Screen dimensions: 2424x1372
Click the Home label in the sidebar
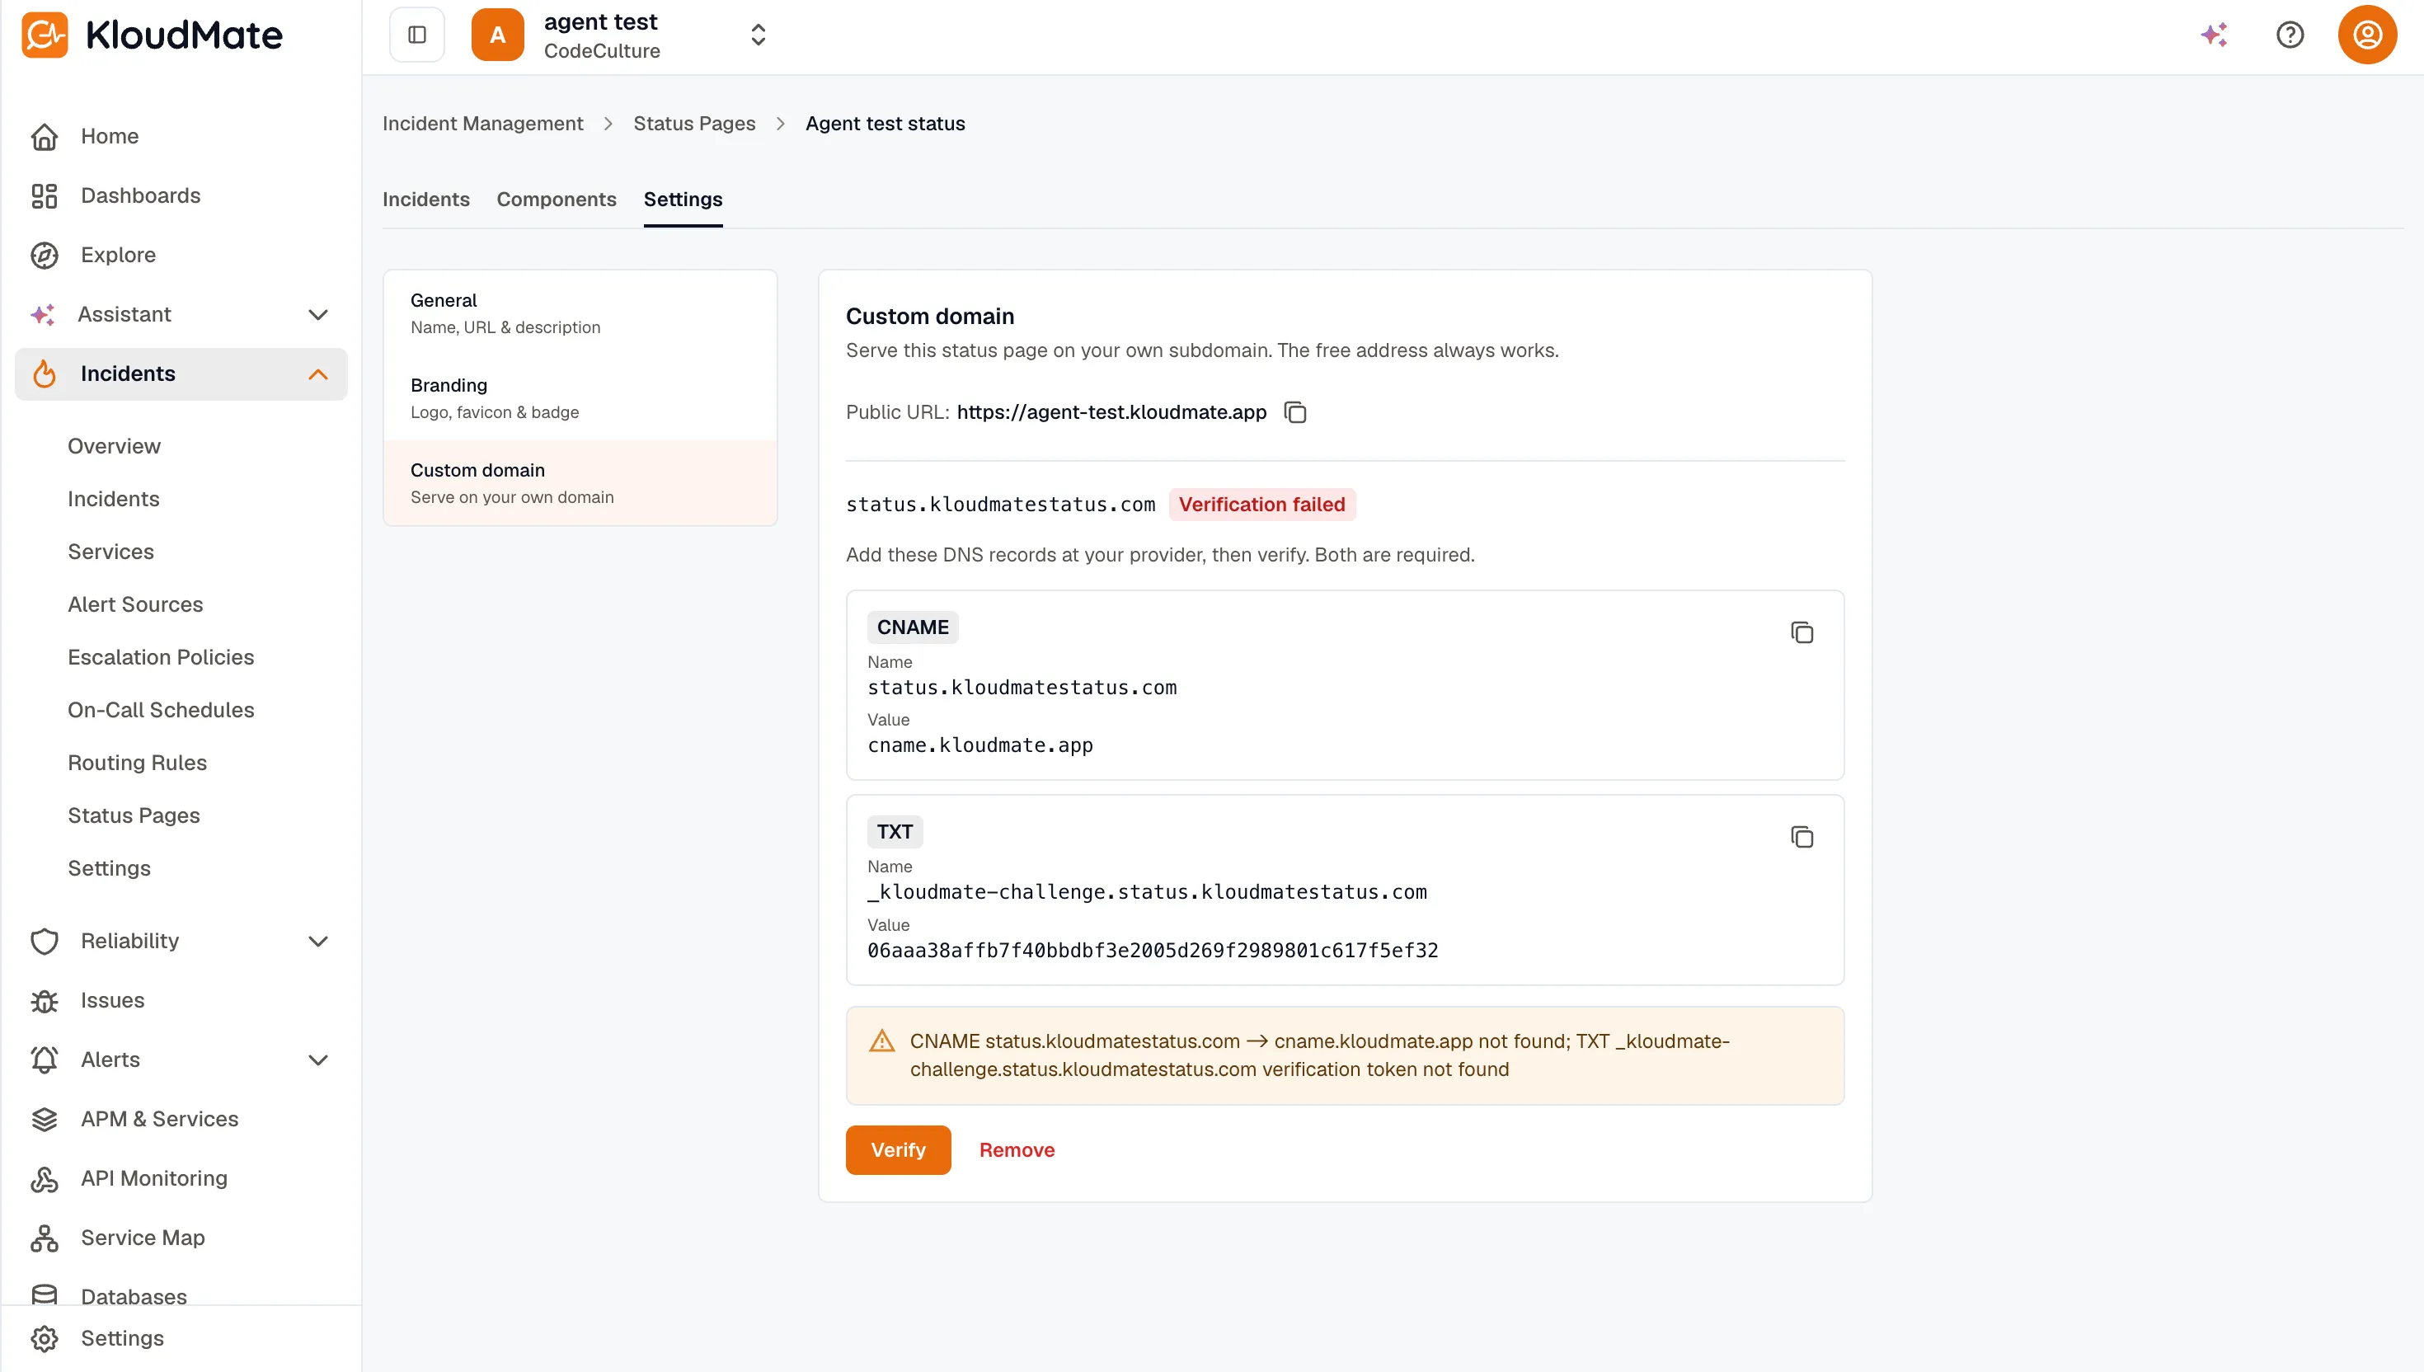[110, 137]
